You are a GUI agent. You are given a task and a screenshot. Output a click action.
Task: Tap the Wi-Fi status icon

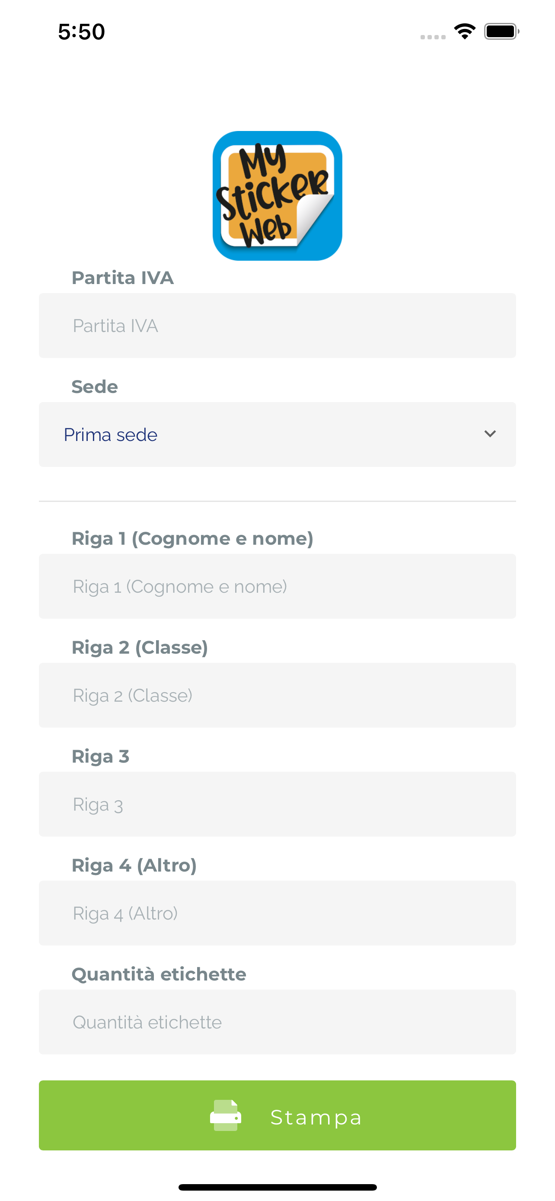tap(465, 32)
